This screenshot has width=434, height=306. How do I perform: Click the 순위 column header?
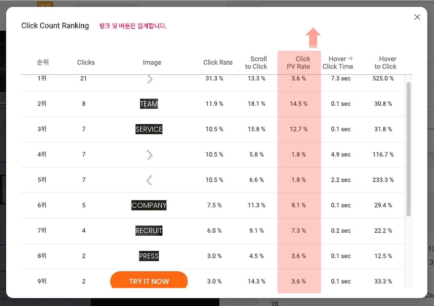[43, 62]
